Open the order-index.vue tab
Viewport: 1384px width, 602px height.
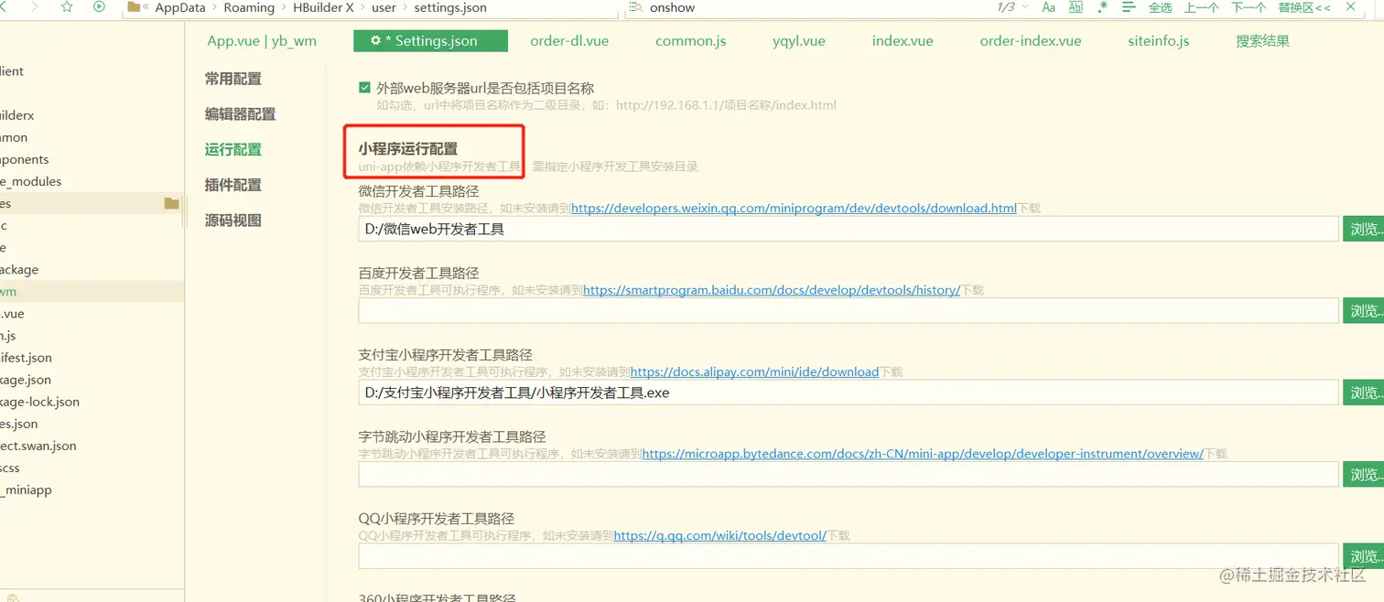[1031, 41]
